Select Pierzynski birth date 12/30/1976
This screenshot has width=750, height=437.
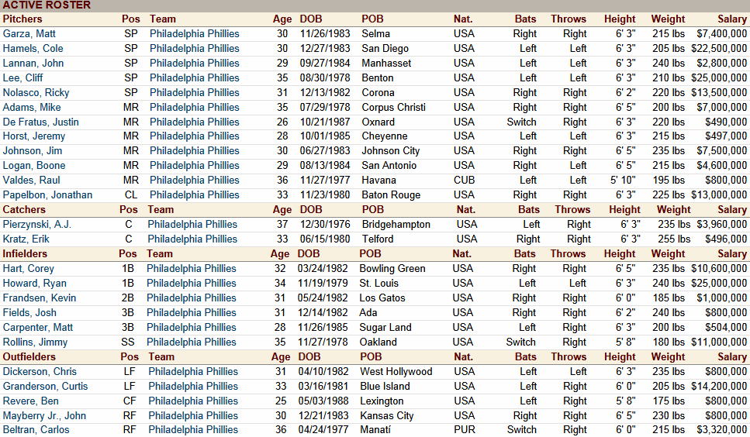(325, 225)
